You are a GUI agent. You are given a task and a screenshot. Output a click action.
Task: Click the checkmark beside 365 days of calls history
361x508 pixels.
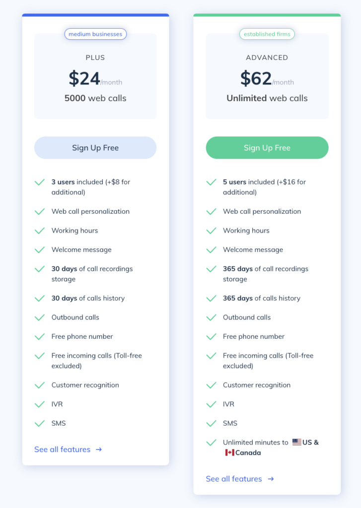211,298
